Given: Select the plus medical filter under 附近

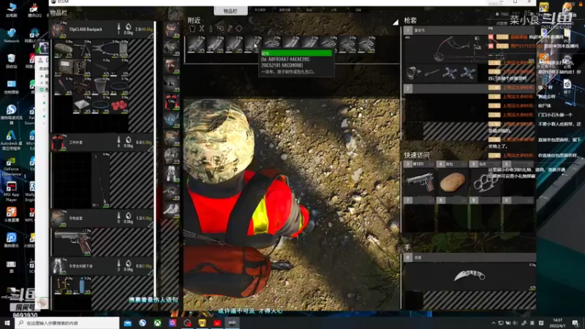Looking at the screenshot, I should click(239, 29).
